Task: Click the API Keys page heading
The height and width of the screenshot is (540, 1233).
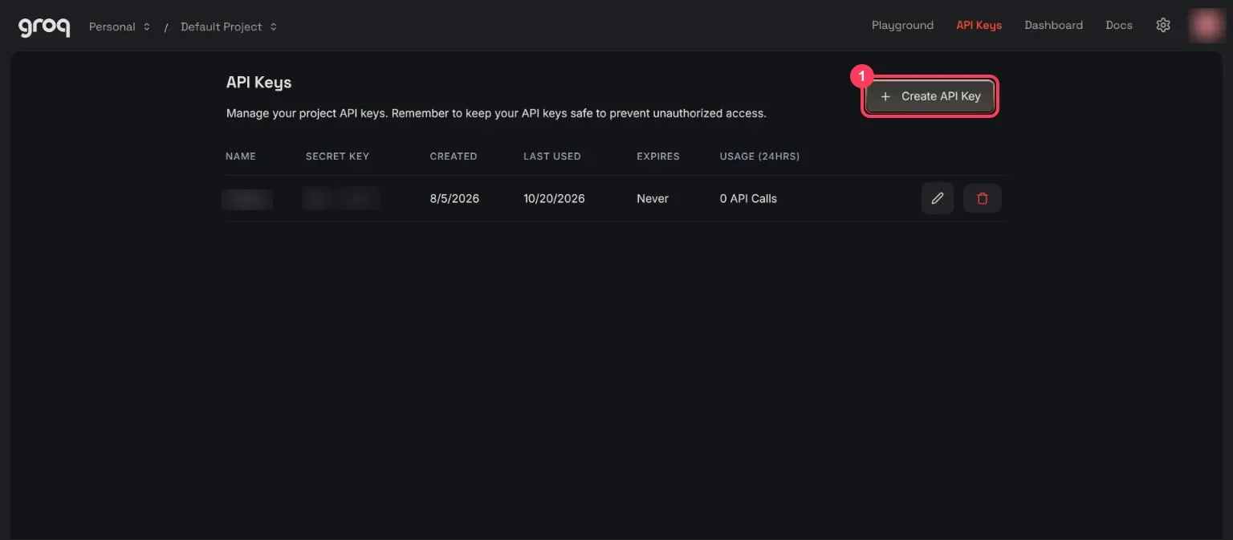Action: click(x=258, y=83)
